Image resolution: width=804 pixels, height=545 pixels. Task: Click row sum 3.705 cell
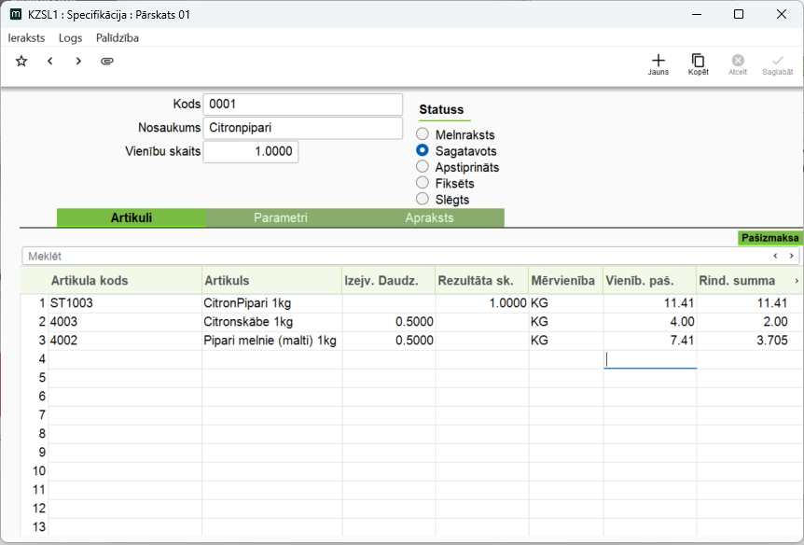click(750, 341)
